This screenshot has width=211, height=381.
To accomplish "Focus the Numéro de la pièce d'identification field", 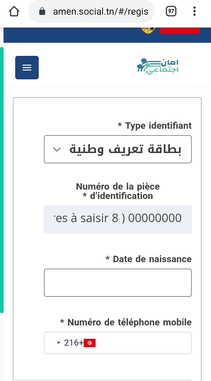I will click(118, 219).
